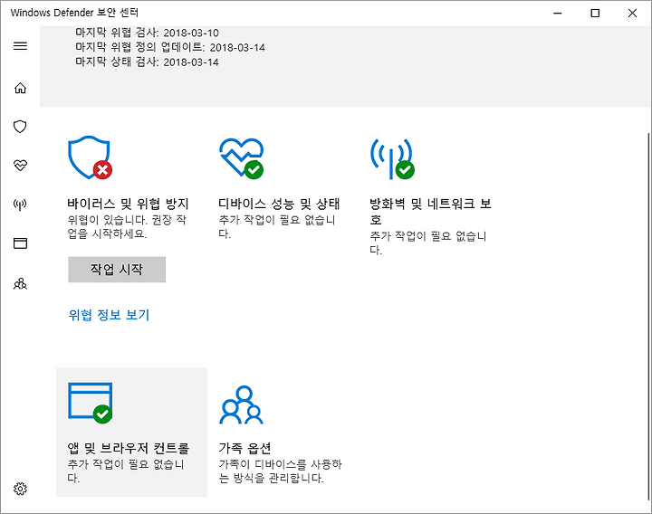Close the Windows Defender 보안 센터 window
Viewport: 652px width, 514px height.
[x=632, y=13]
